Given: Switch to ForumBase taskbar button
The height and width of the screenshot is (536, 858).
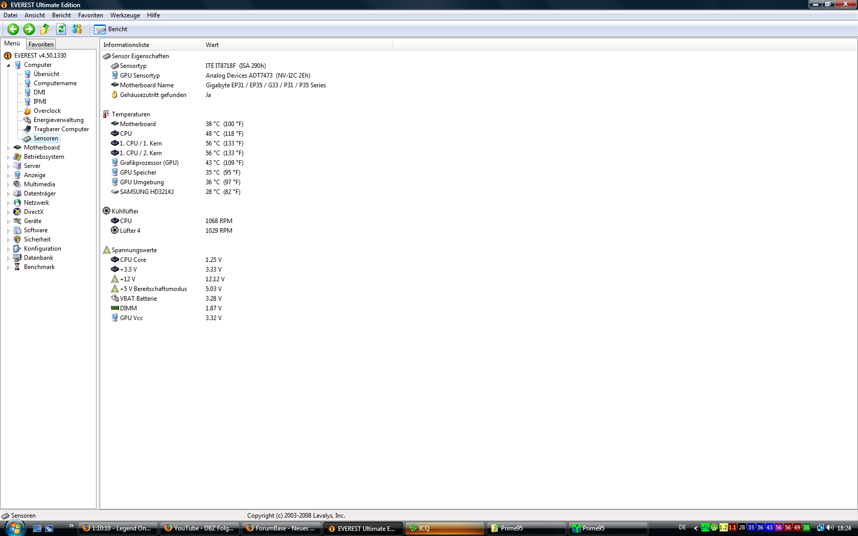Looking at the screenshot, I should pos(281,528).
